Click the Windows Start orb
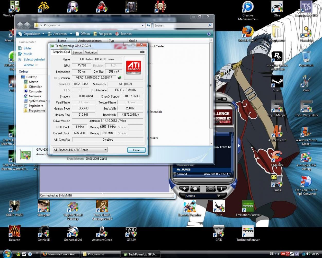This screenshot has width=322, height=258. [7, 253]
